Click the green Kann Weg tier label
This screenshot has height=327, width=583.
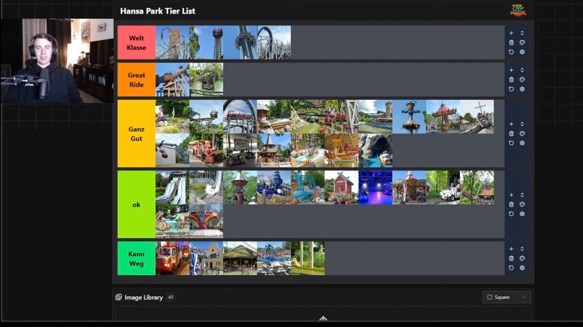137,258
